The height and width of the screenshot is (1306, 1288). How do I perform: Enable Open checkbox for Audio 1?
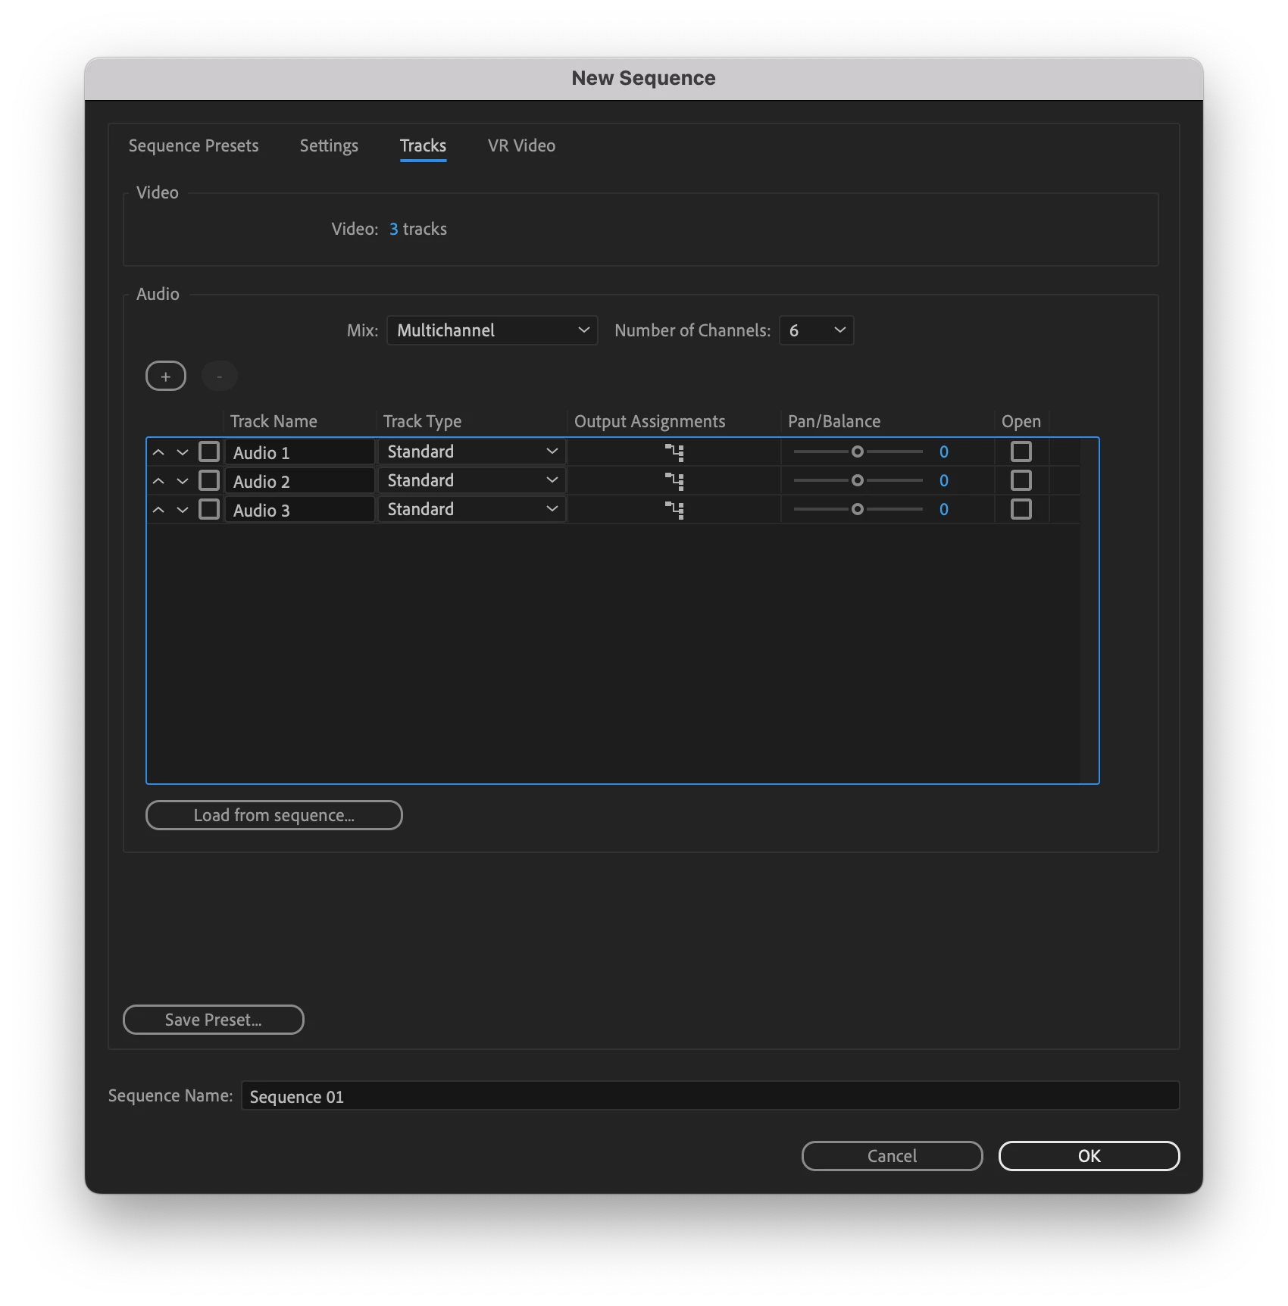(x=1021, y=451)
